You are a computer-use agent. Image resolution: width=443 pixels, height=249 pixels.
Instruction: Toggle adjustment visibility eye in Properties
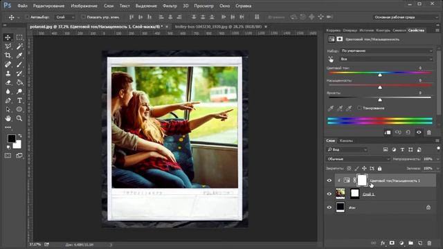point(419,132)
